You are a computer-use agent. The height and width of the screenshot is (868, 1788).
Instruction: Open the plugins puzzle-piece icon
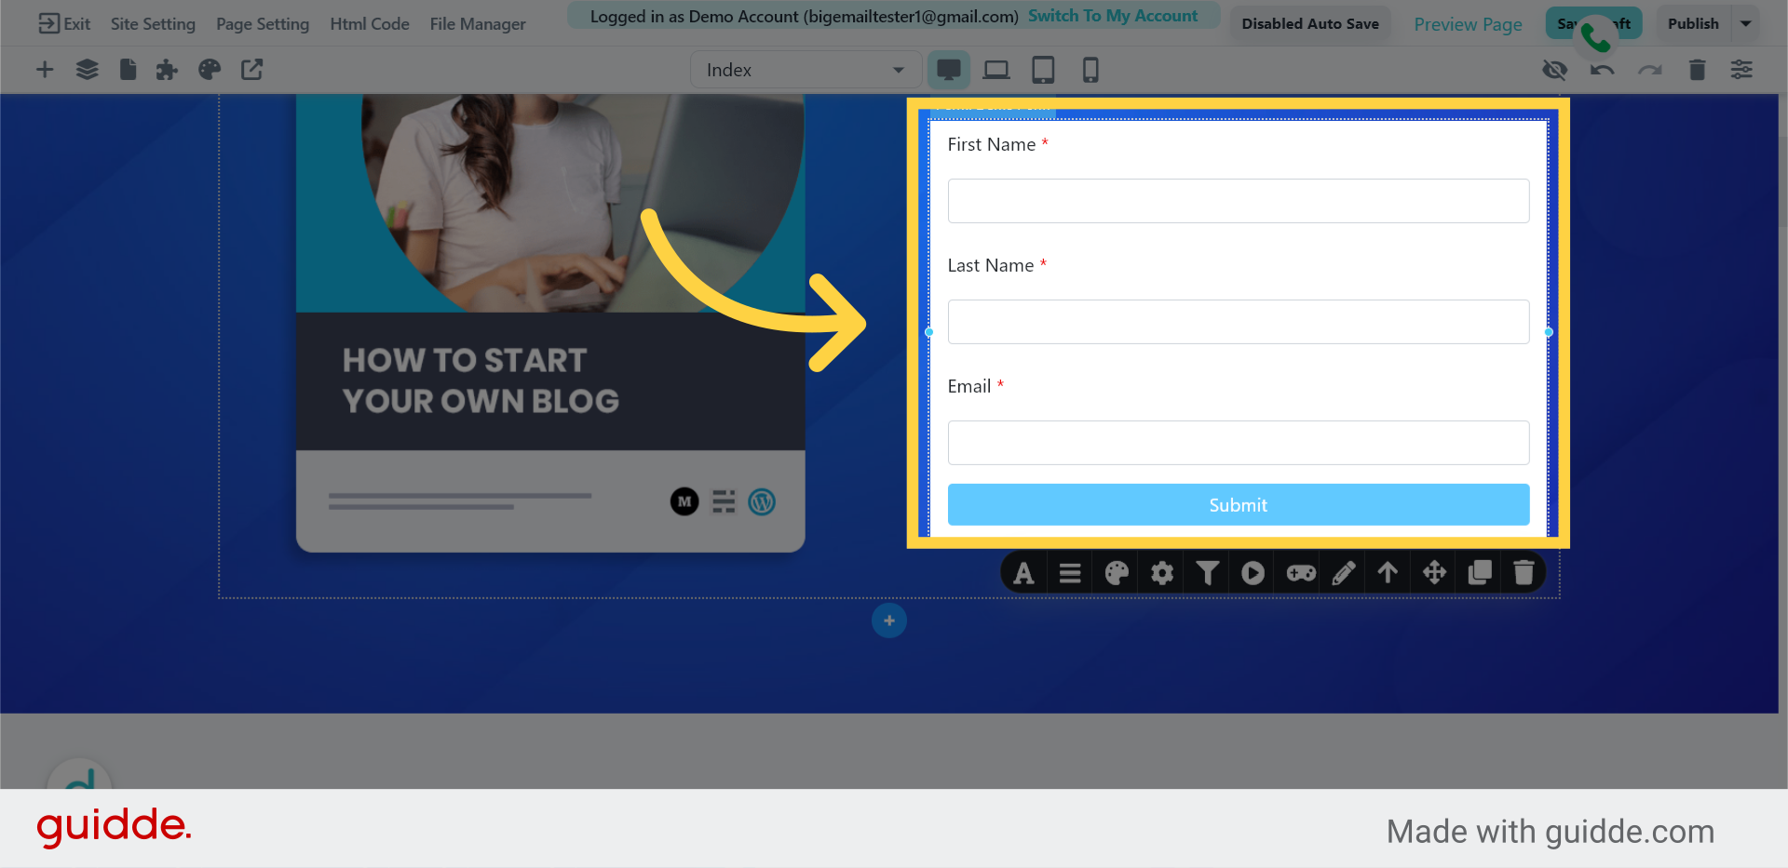click(x=167, y=70)
